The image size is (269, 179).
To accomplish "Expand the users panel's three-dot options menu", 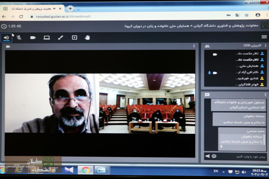I will tap(265, 46).
